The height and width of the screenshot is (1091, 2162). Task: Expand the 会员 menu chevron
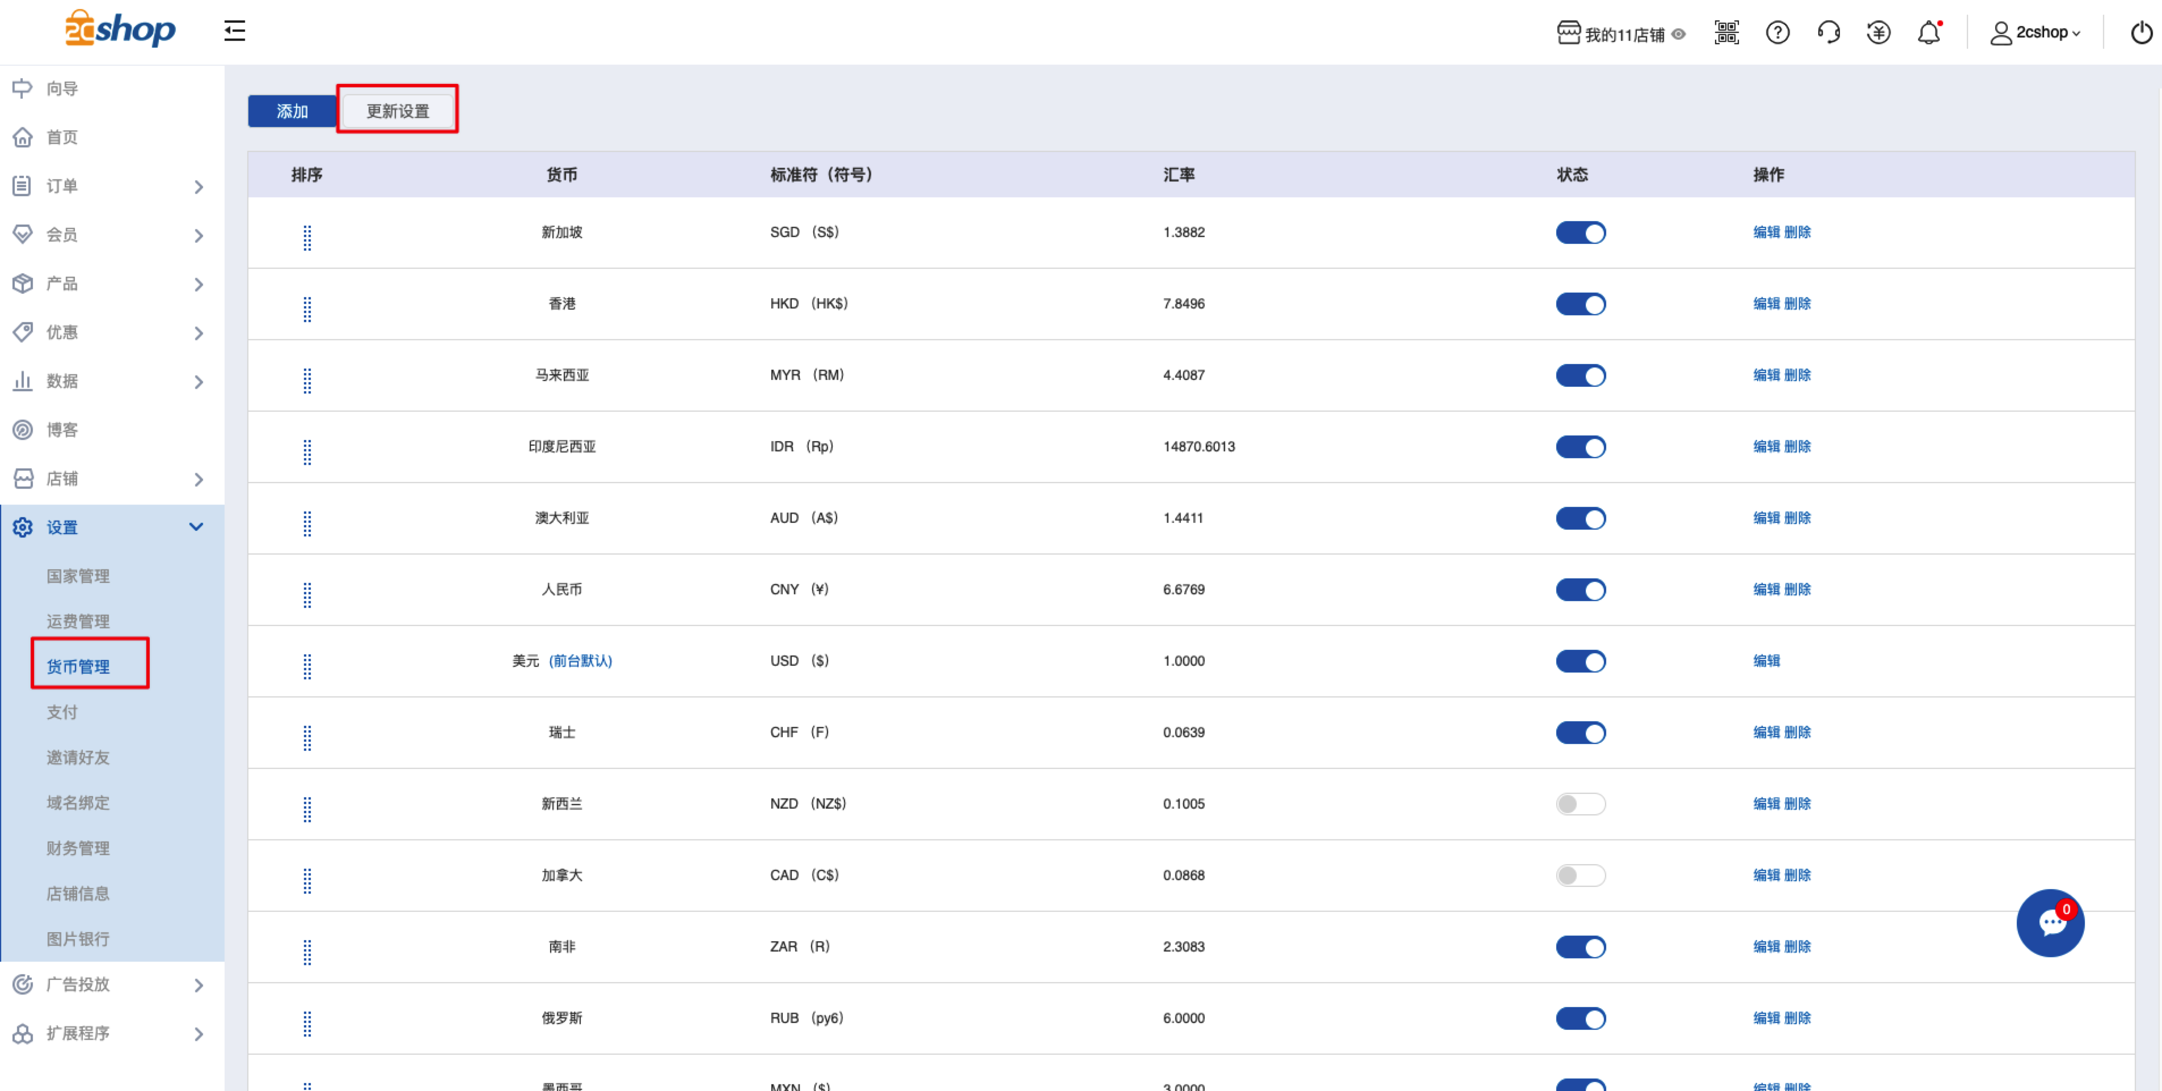tap(199, 235)
